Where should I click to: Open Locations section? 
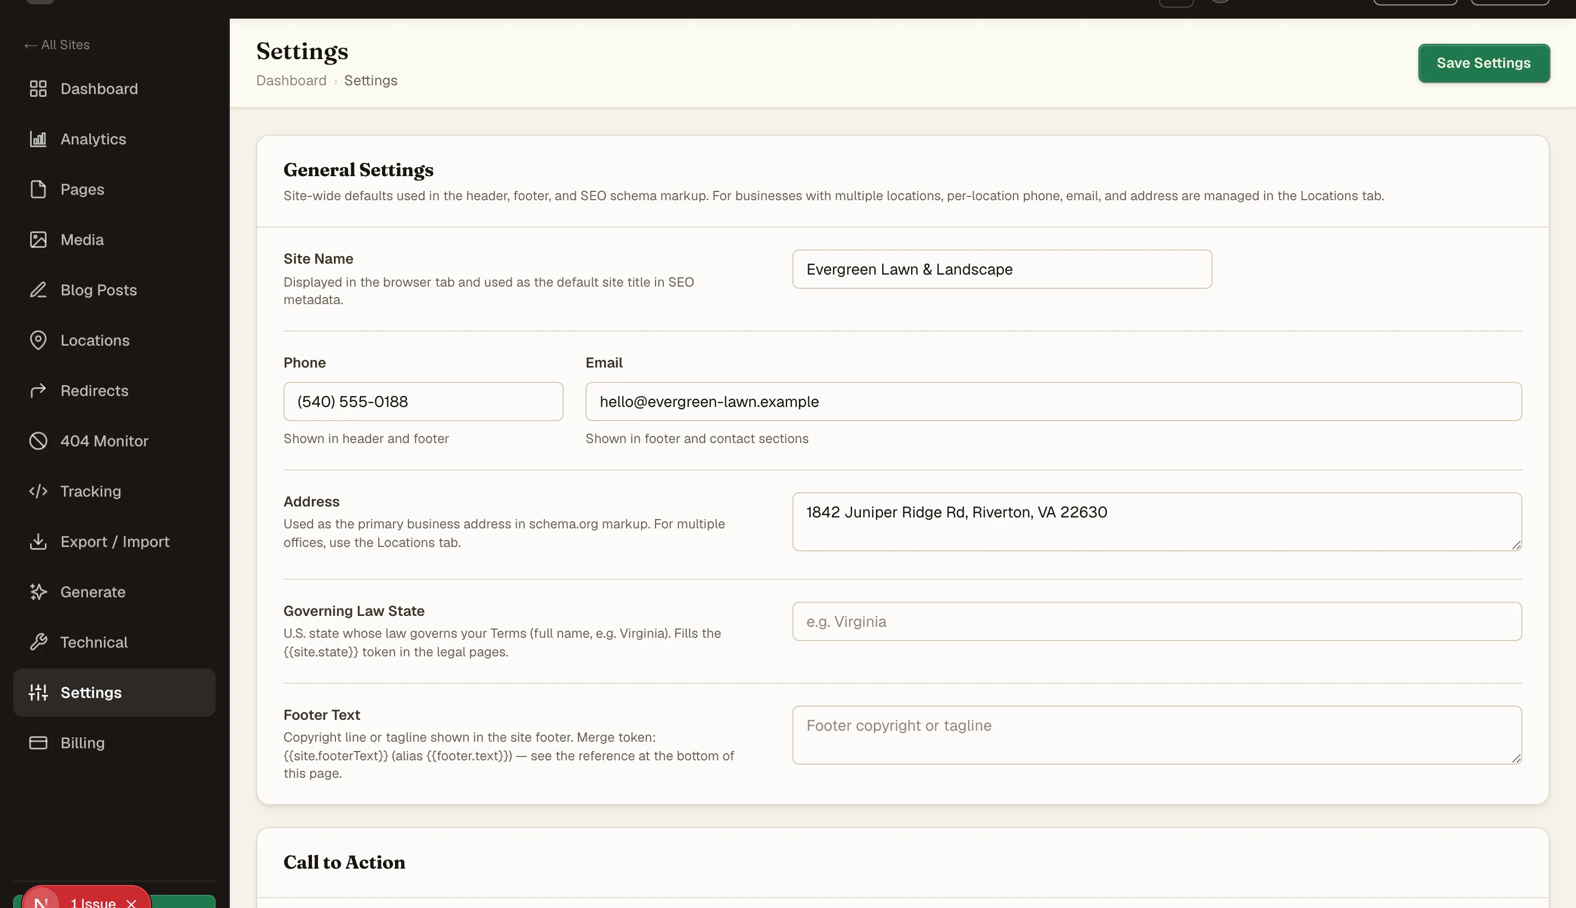114,340
